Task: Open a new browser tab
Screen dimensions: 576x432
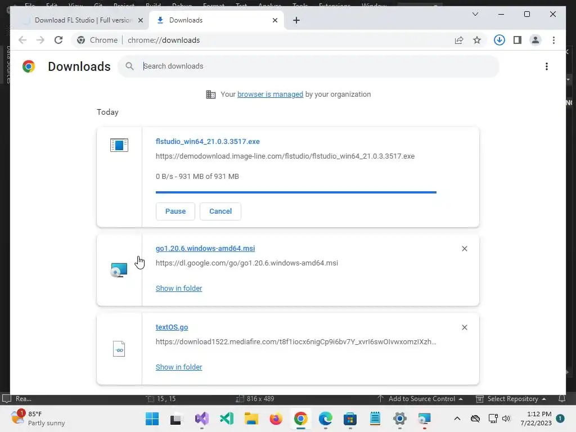Action: coord(296,20)
